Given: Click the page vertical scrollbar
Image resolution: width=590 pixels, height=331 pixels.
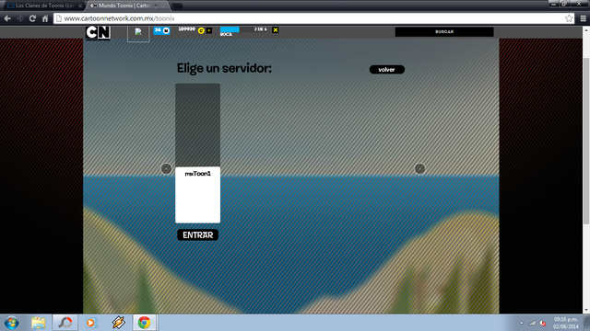Looking at the screenshot, I should 586,141.
